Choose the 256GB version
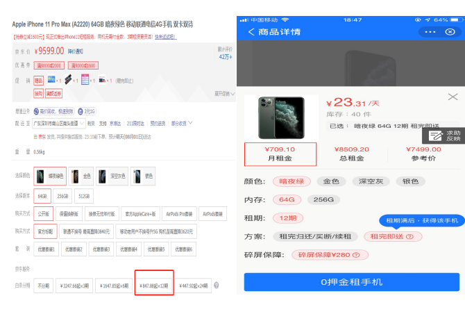The width and height of the screenshot is (465, 321). coord(62,196)
